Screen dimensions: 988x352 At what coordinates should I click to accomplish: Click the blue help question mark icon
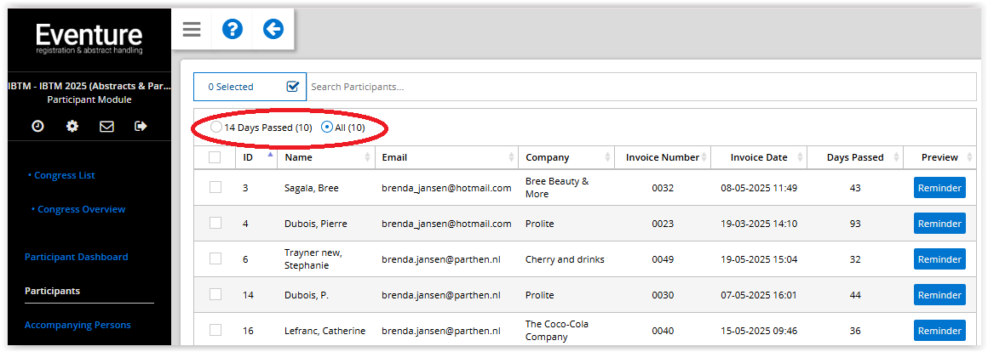click(233, 29)
